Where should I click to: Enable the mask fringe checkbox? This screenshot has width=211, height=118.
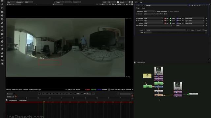pyautogui.click(x=202, y=30)
